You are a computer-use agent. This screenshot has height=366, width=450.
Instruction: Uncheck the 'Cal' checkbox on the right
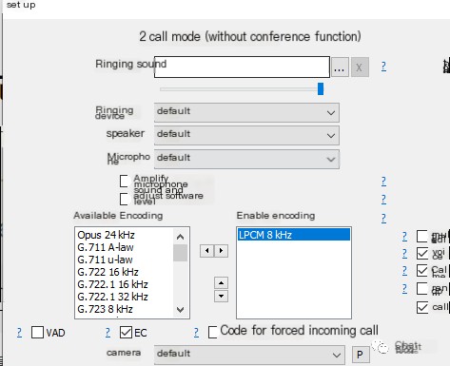pos(422,271)
